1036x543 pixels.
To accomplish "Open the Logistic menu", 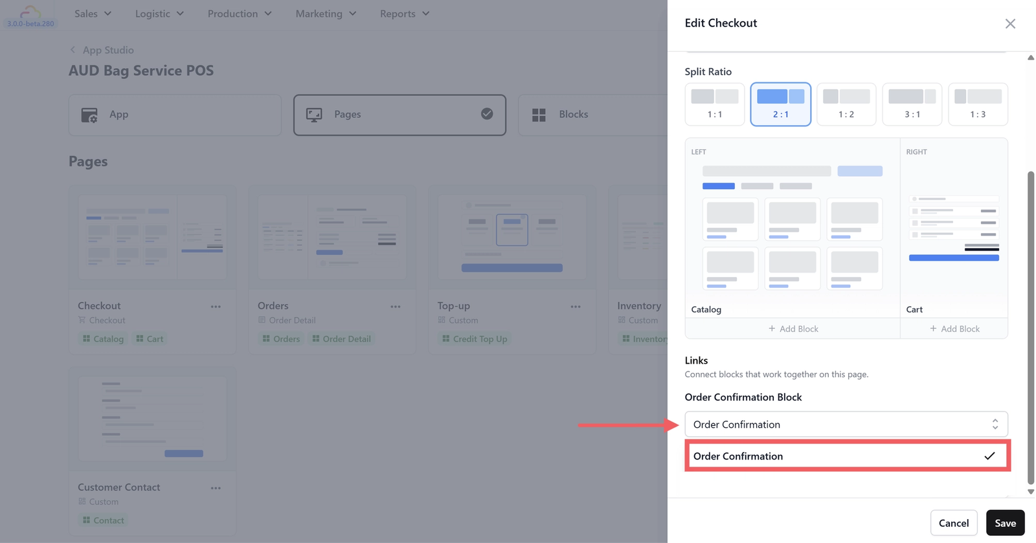I will point(159,14).
